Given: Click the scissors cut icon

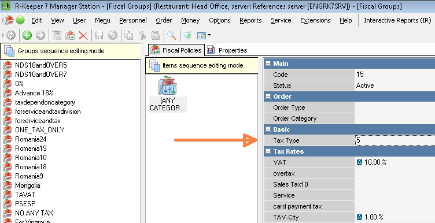Looking at the screenshot, I should point(142,35).
